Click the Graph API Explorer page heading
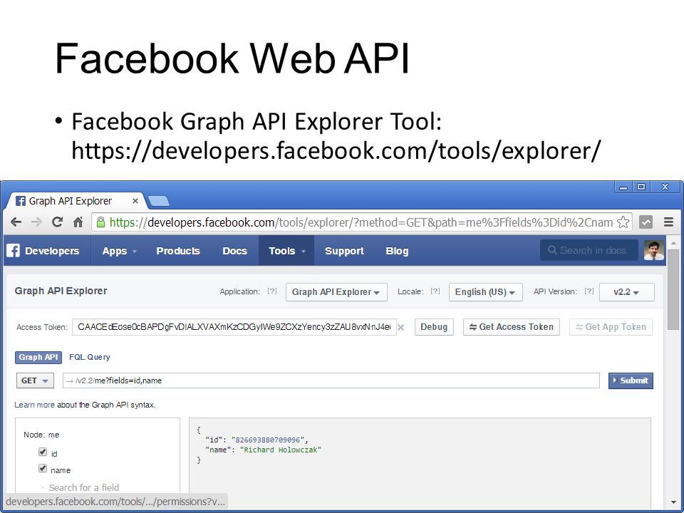The image size is (684, 513). click(x=61, y=291)
